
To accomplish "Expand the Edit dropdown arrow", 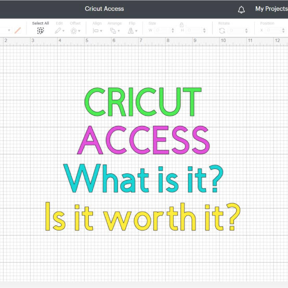I will 63,31.
